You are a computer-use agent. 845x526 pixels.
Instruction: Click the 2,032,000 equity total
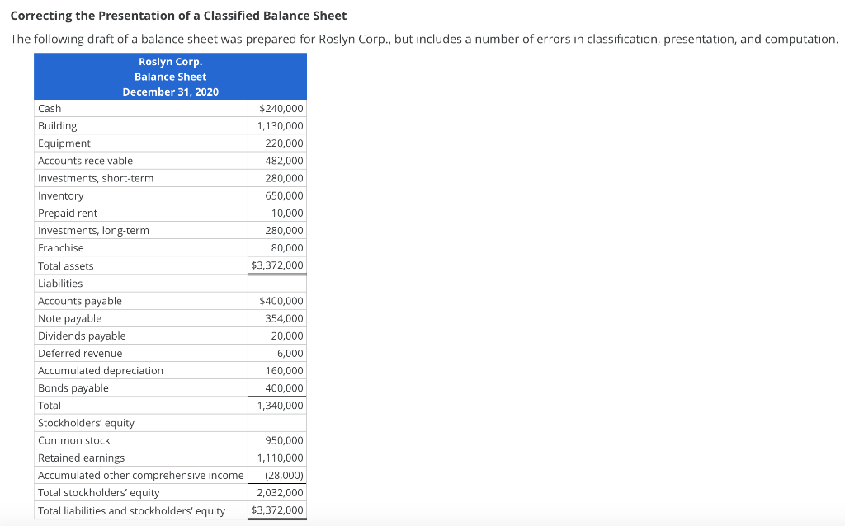(281, 493)
